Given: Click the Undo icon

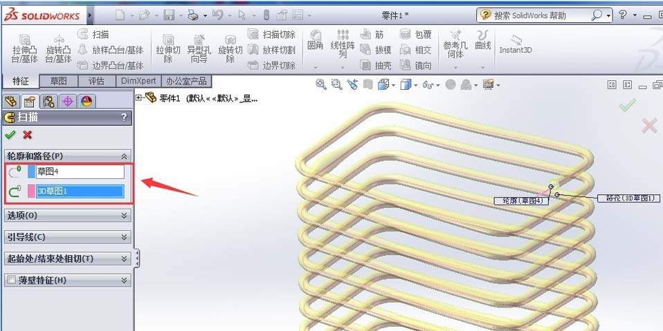Looking at the screenshot, I should pos(218,15).
